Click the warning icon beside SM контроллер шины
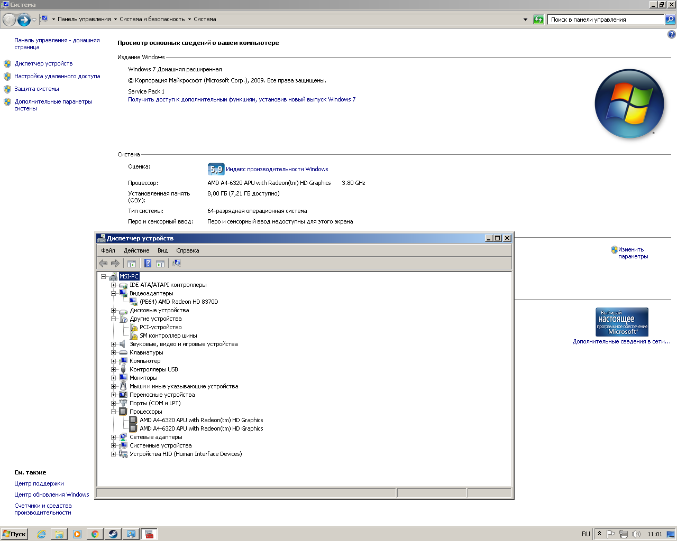Image resolution: width=677 pixels, height=541 pixels. (134, 336)
